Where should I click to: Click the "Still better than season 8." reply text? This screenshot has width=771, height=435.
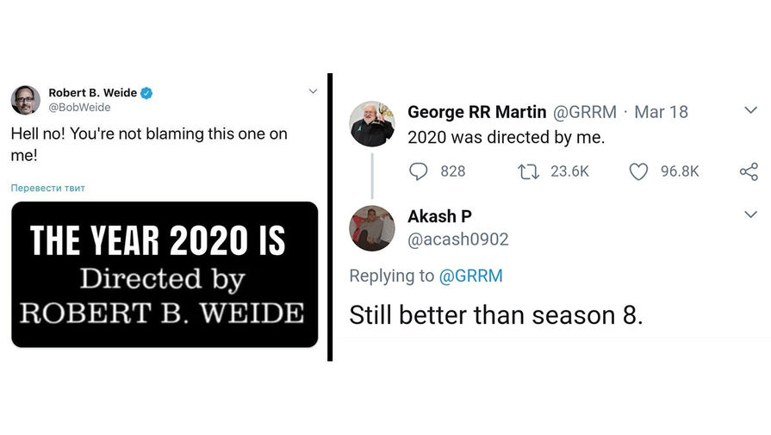click(x=495, y=315)
